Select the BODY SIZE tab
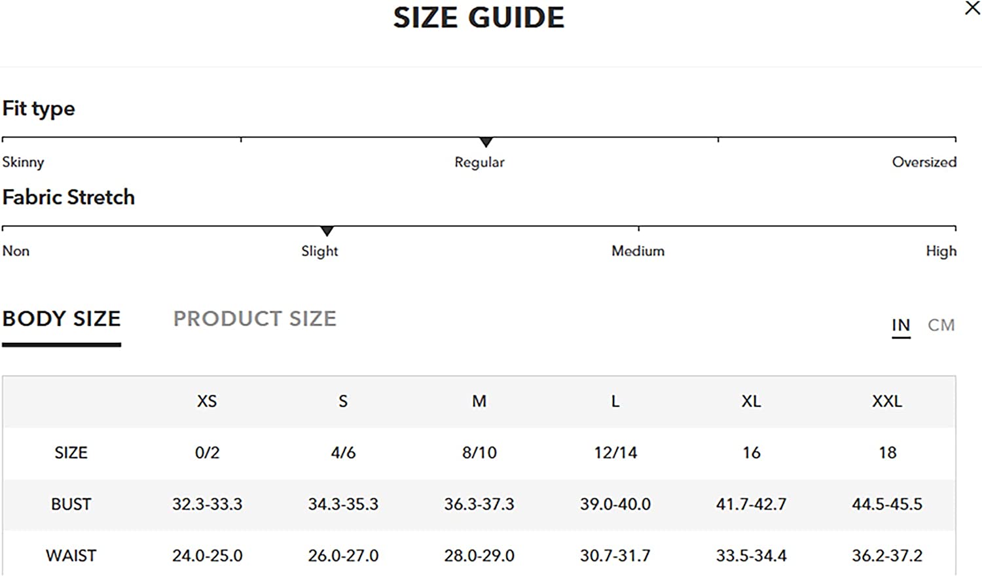Image resolution: width=982 pixels, height=576 pixels. [x=62, y=319]
